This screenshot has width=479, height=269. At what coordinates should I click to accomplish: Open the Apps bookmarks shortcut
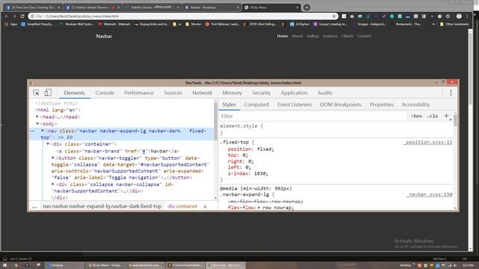pos(10,24)
